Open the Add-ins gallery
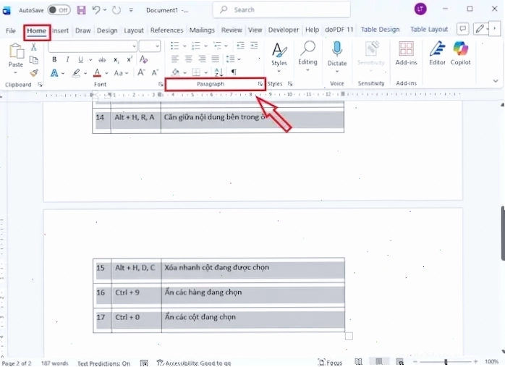Screen dimensions: 505x367 point(406,53)
